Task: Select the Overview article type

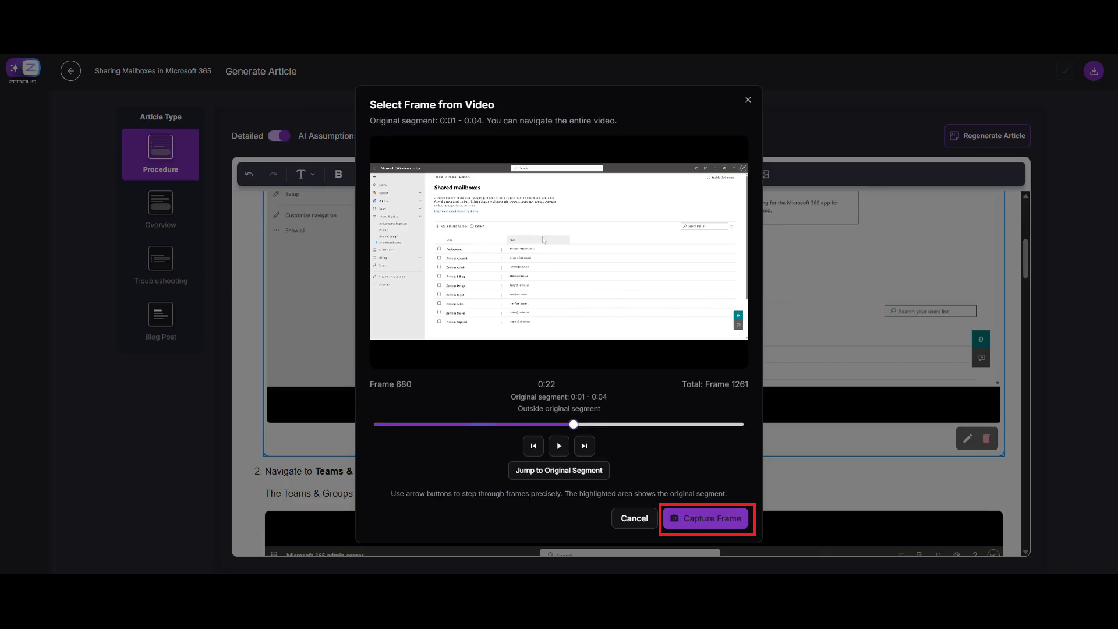Action: 161,210
